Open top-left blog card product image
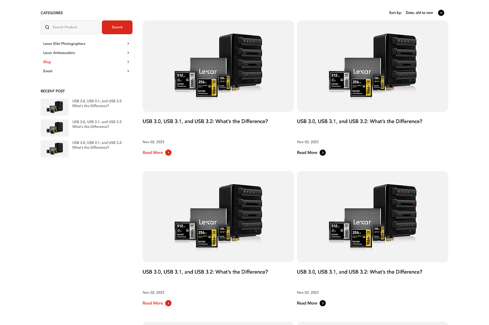 (x=218, y=66)
